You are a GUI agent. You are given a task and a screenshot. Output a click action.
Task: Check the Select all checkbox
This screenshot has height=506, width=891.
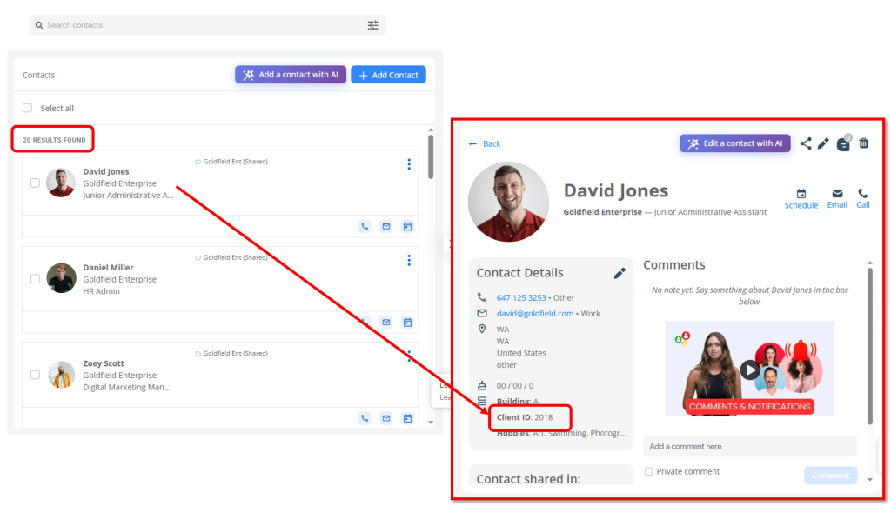coord(27,108)
